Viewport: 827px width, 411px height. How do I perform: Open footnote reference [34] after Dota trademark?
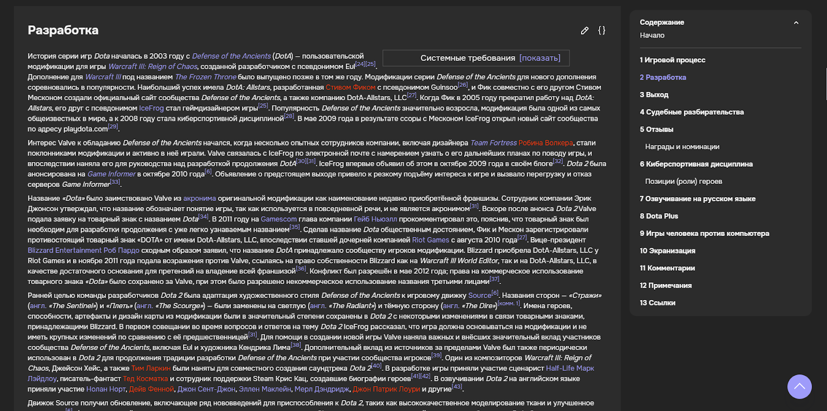(204, 216)
